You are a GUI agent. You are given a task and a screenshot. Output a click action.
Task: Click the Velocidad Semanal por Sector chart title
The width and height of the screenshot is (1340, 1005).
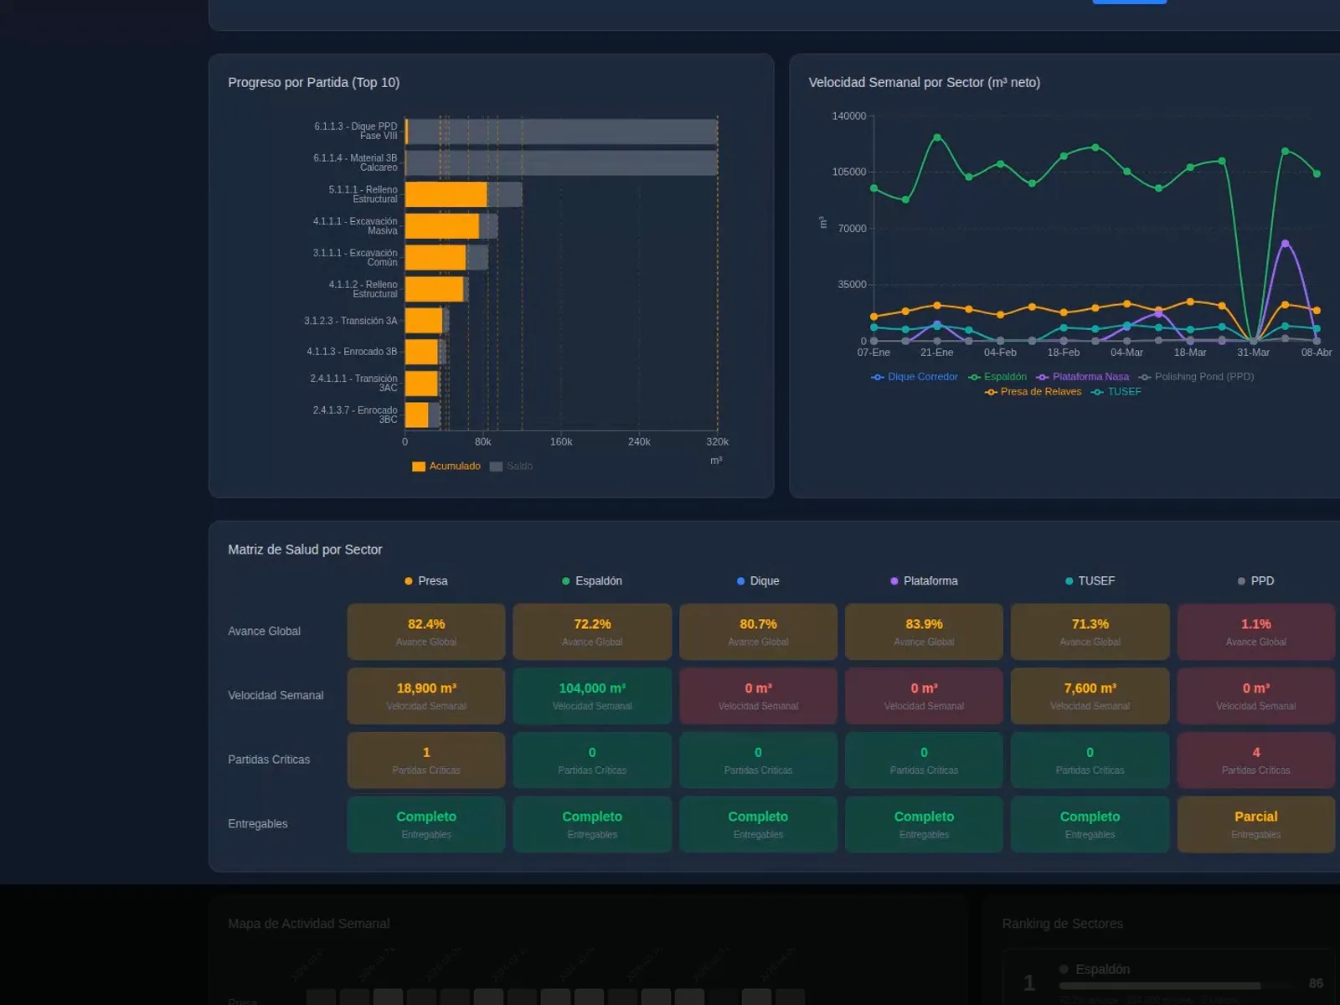click(x=925, y=82)
